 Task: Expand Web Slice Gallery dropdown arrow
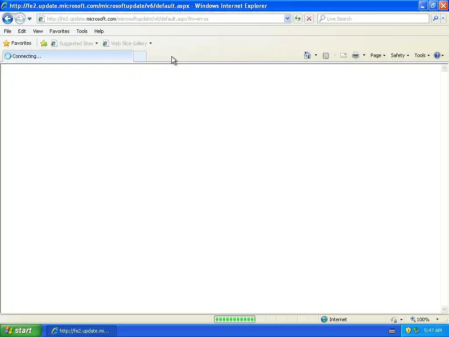tap(151, 43)
